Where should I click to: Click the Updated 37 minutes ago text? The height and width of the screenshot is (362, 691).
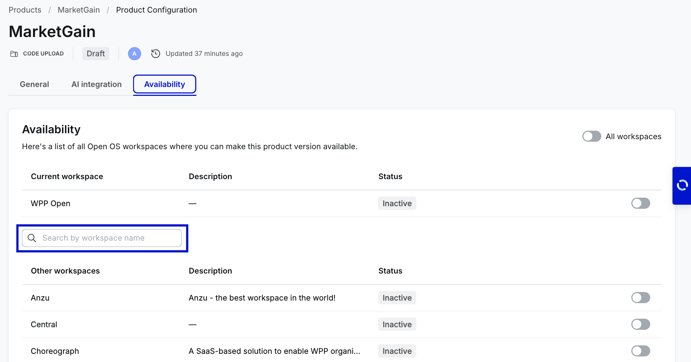[204, 54]
